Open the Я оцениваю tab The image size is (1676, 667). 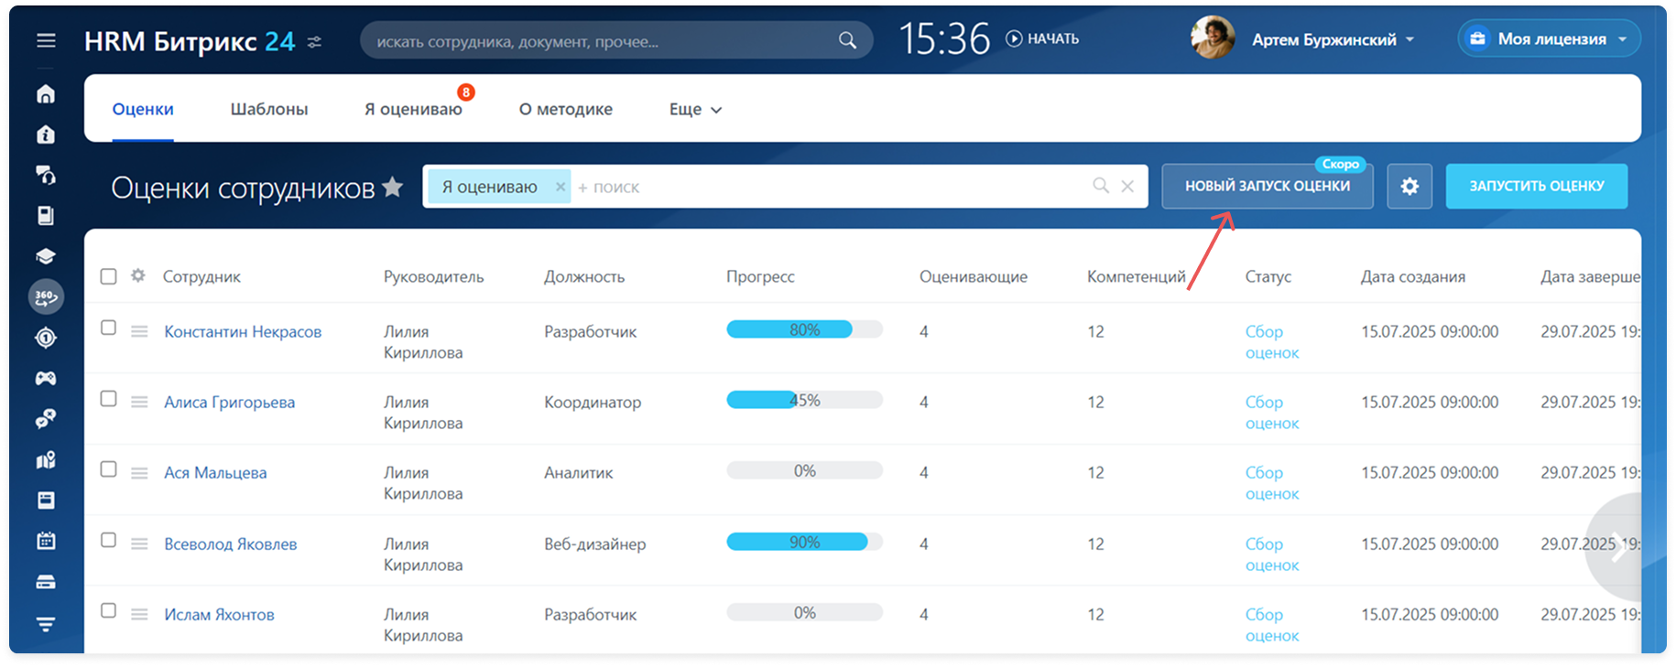point(413,110)
